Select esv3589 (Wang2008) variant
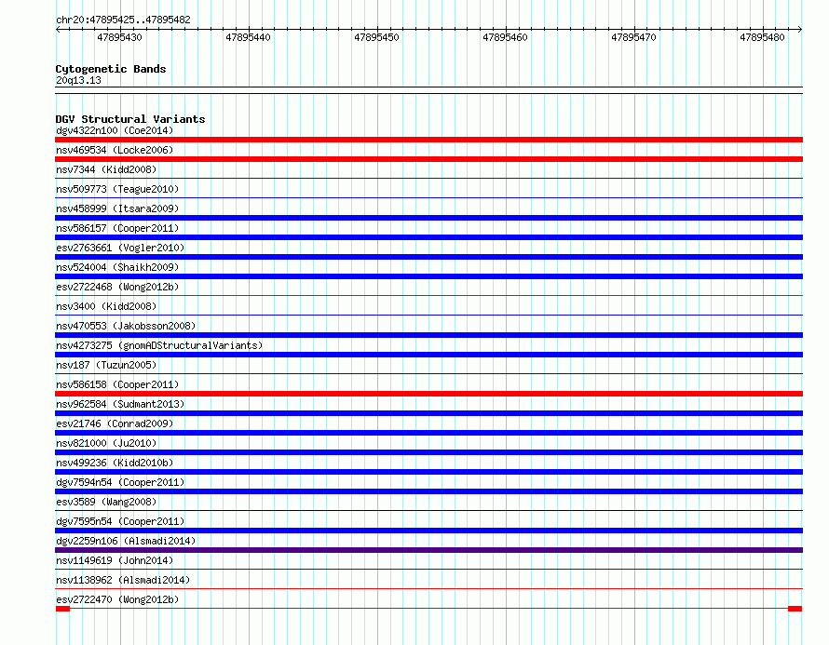Viewport: 829px width, 645px height. [x=106, y=502]
